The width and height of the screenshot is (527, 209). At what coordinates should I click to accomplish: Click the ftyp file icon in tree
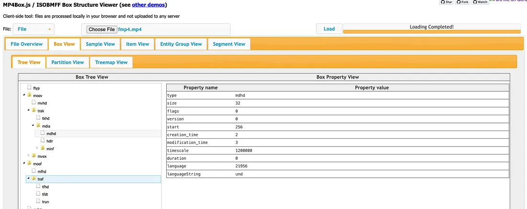29,88
